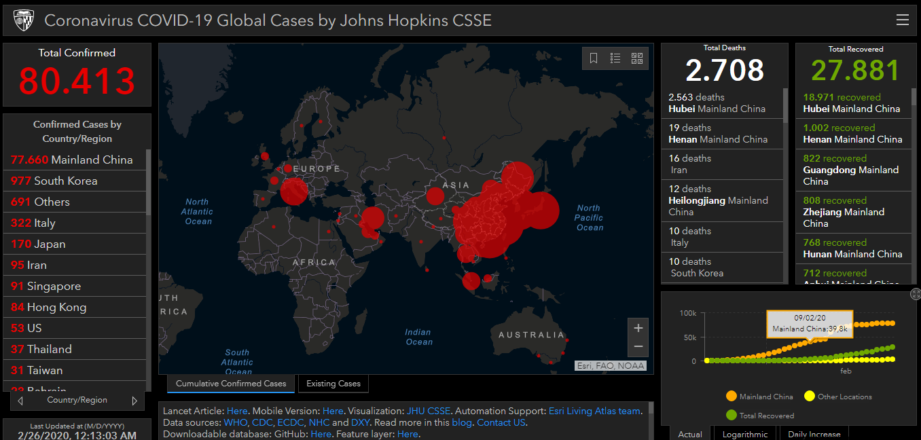Screen dimensions: 921x440
Task: Open the Mobile Version 'Here' link
Action: point(333,411)
